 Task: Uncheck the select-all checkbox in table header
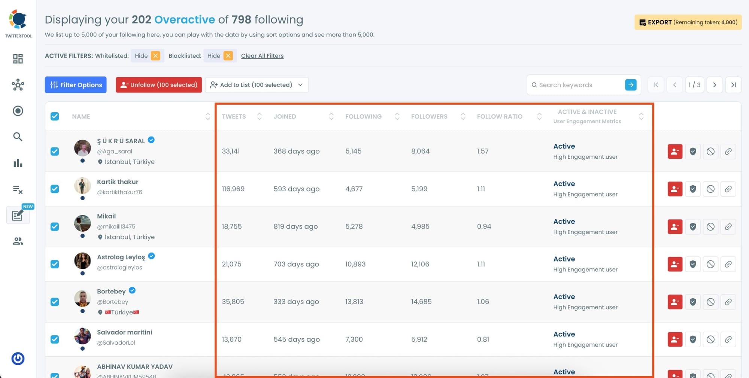[55, 116]
